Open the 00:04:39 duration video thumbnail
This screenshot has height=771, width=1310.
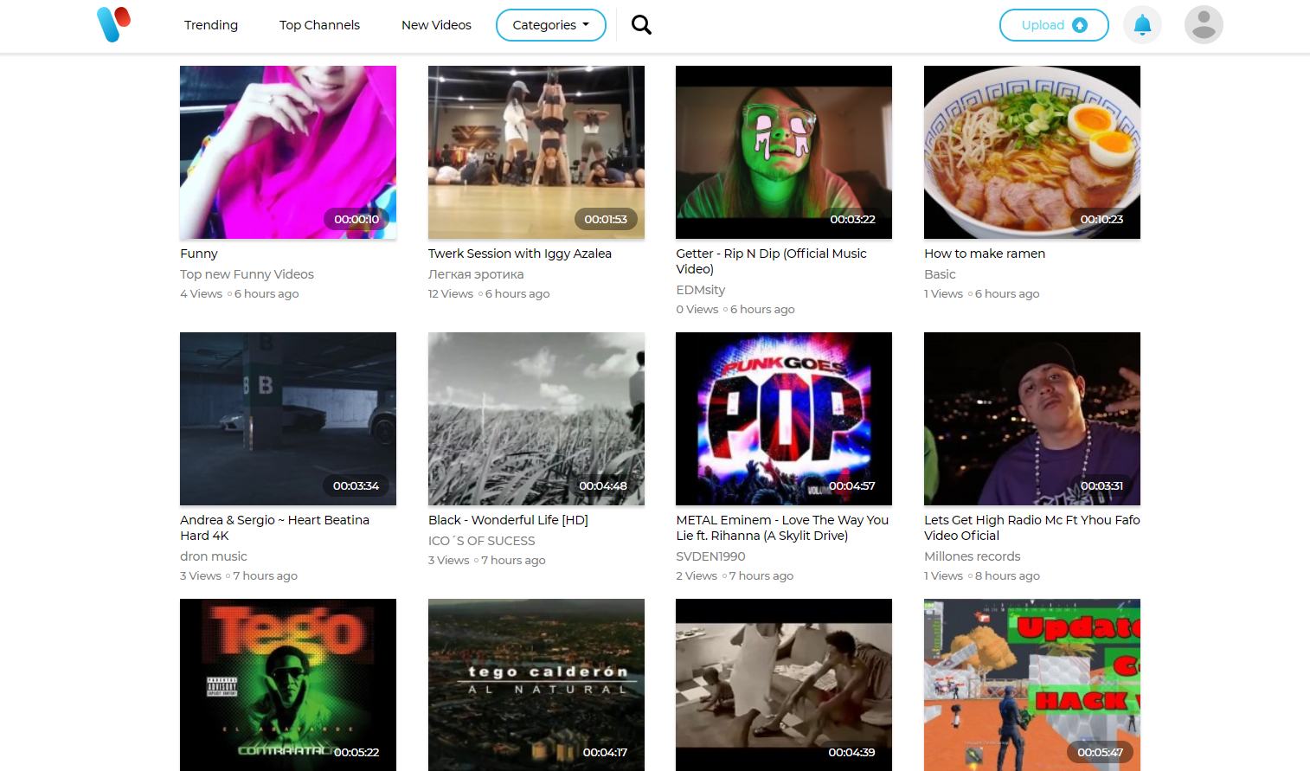pyautogui.click(x=784, y=684)
